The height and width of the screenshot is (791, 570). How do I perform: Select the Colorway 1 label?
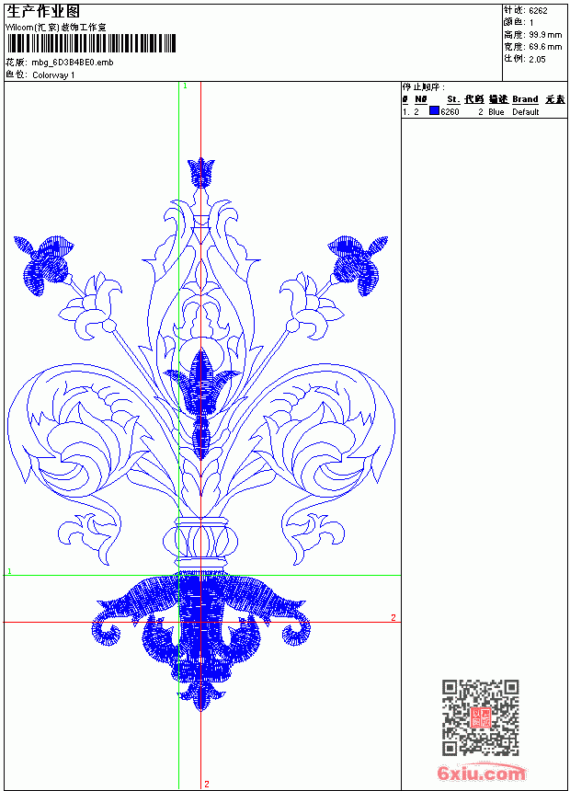[53, 75]
